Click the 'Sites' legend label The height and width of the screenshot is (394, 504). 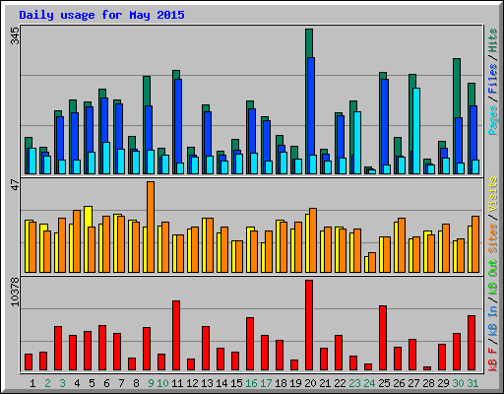tap(492, 238)
